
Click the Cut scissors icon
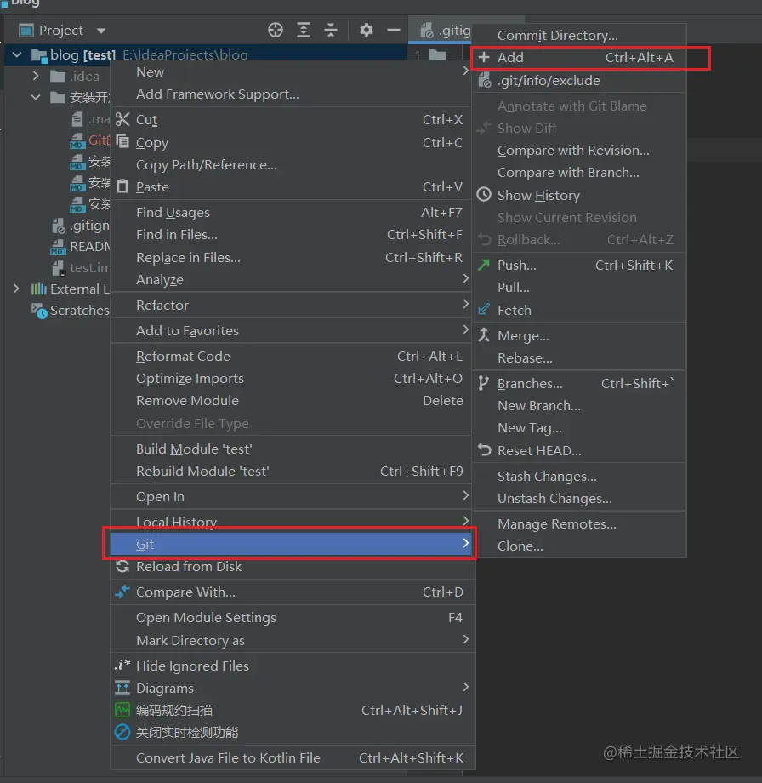122,119
